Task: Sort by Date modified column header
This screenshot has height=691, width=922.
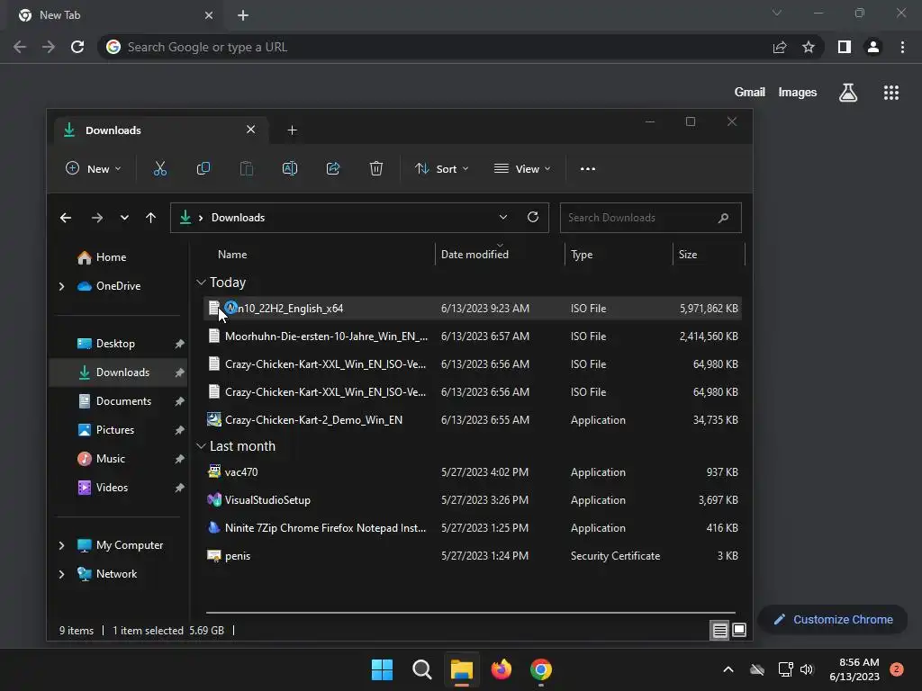Action: [475, 255]
